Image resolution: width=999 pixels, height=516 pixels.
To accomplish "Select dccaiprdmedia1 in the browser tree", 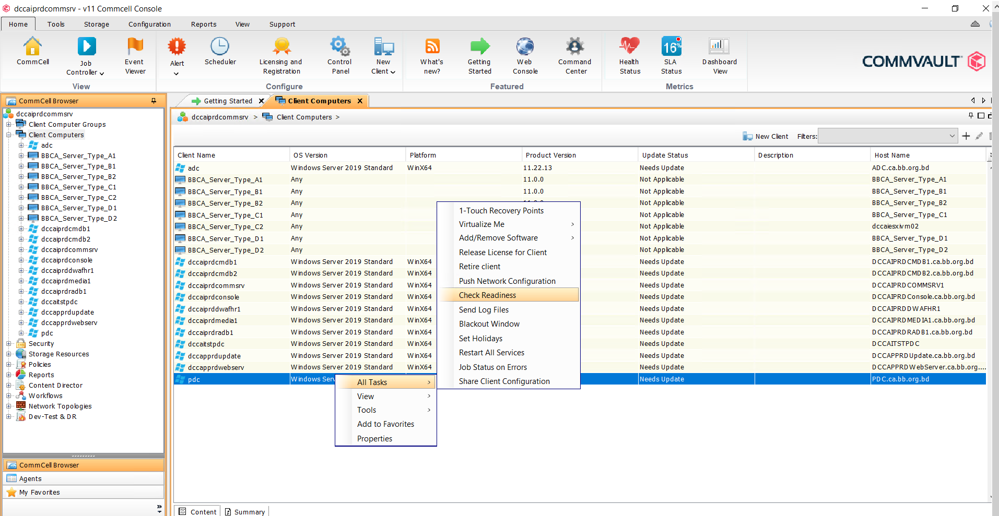I will 66,281.
